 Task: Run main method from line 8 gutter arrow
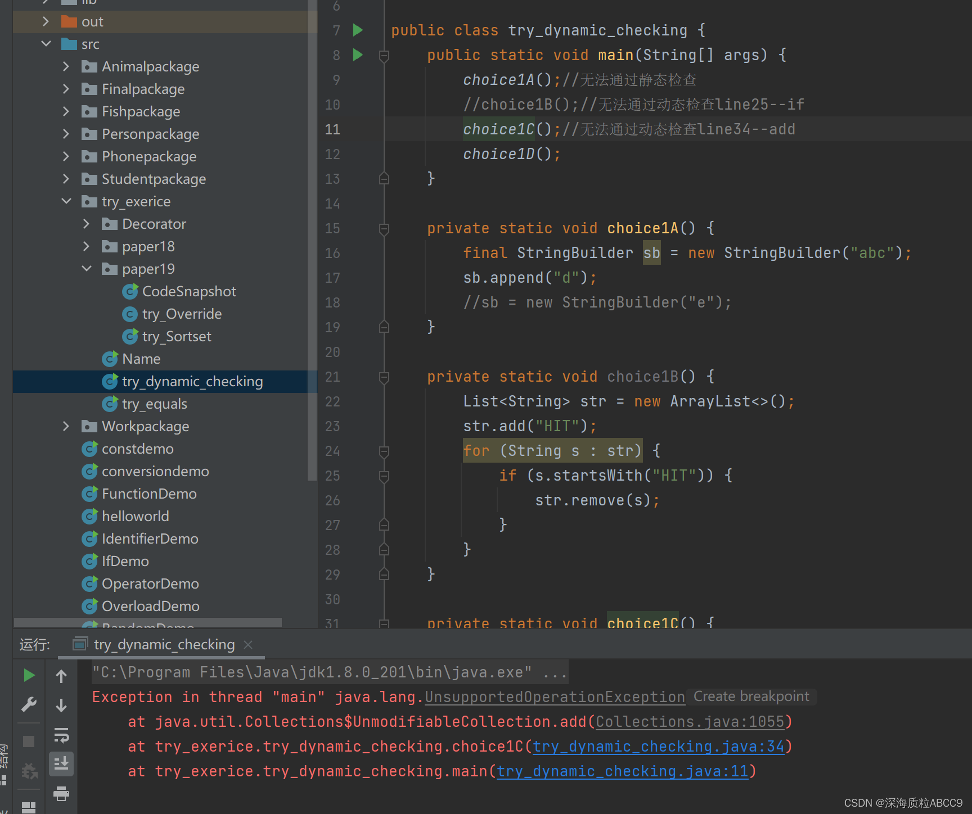(358, 55)
